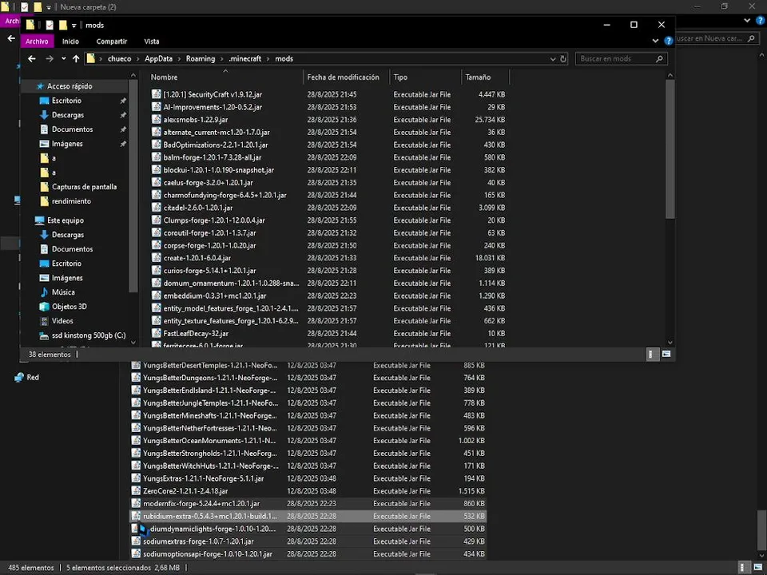This screenshot has width=767, height=575.
Task: Select sodiumextras-forge-1.0.7-1.20.1.jar in background window
Action: tap(198, 541)
